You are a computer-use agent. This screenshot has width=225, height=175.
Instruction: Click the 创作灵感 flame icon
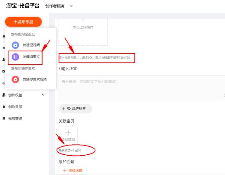(x=4, y=107)
